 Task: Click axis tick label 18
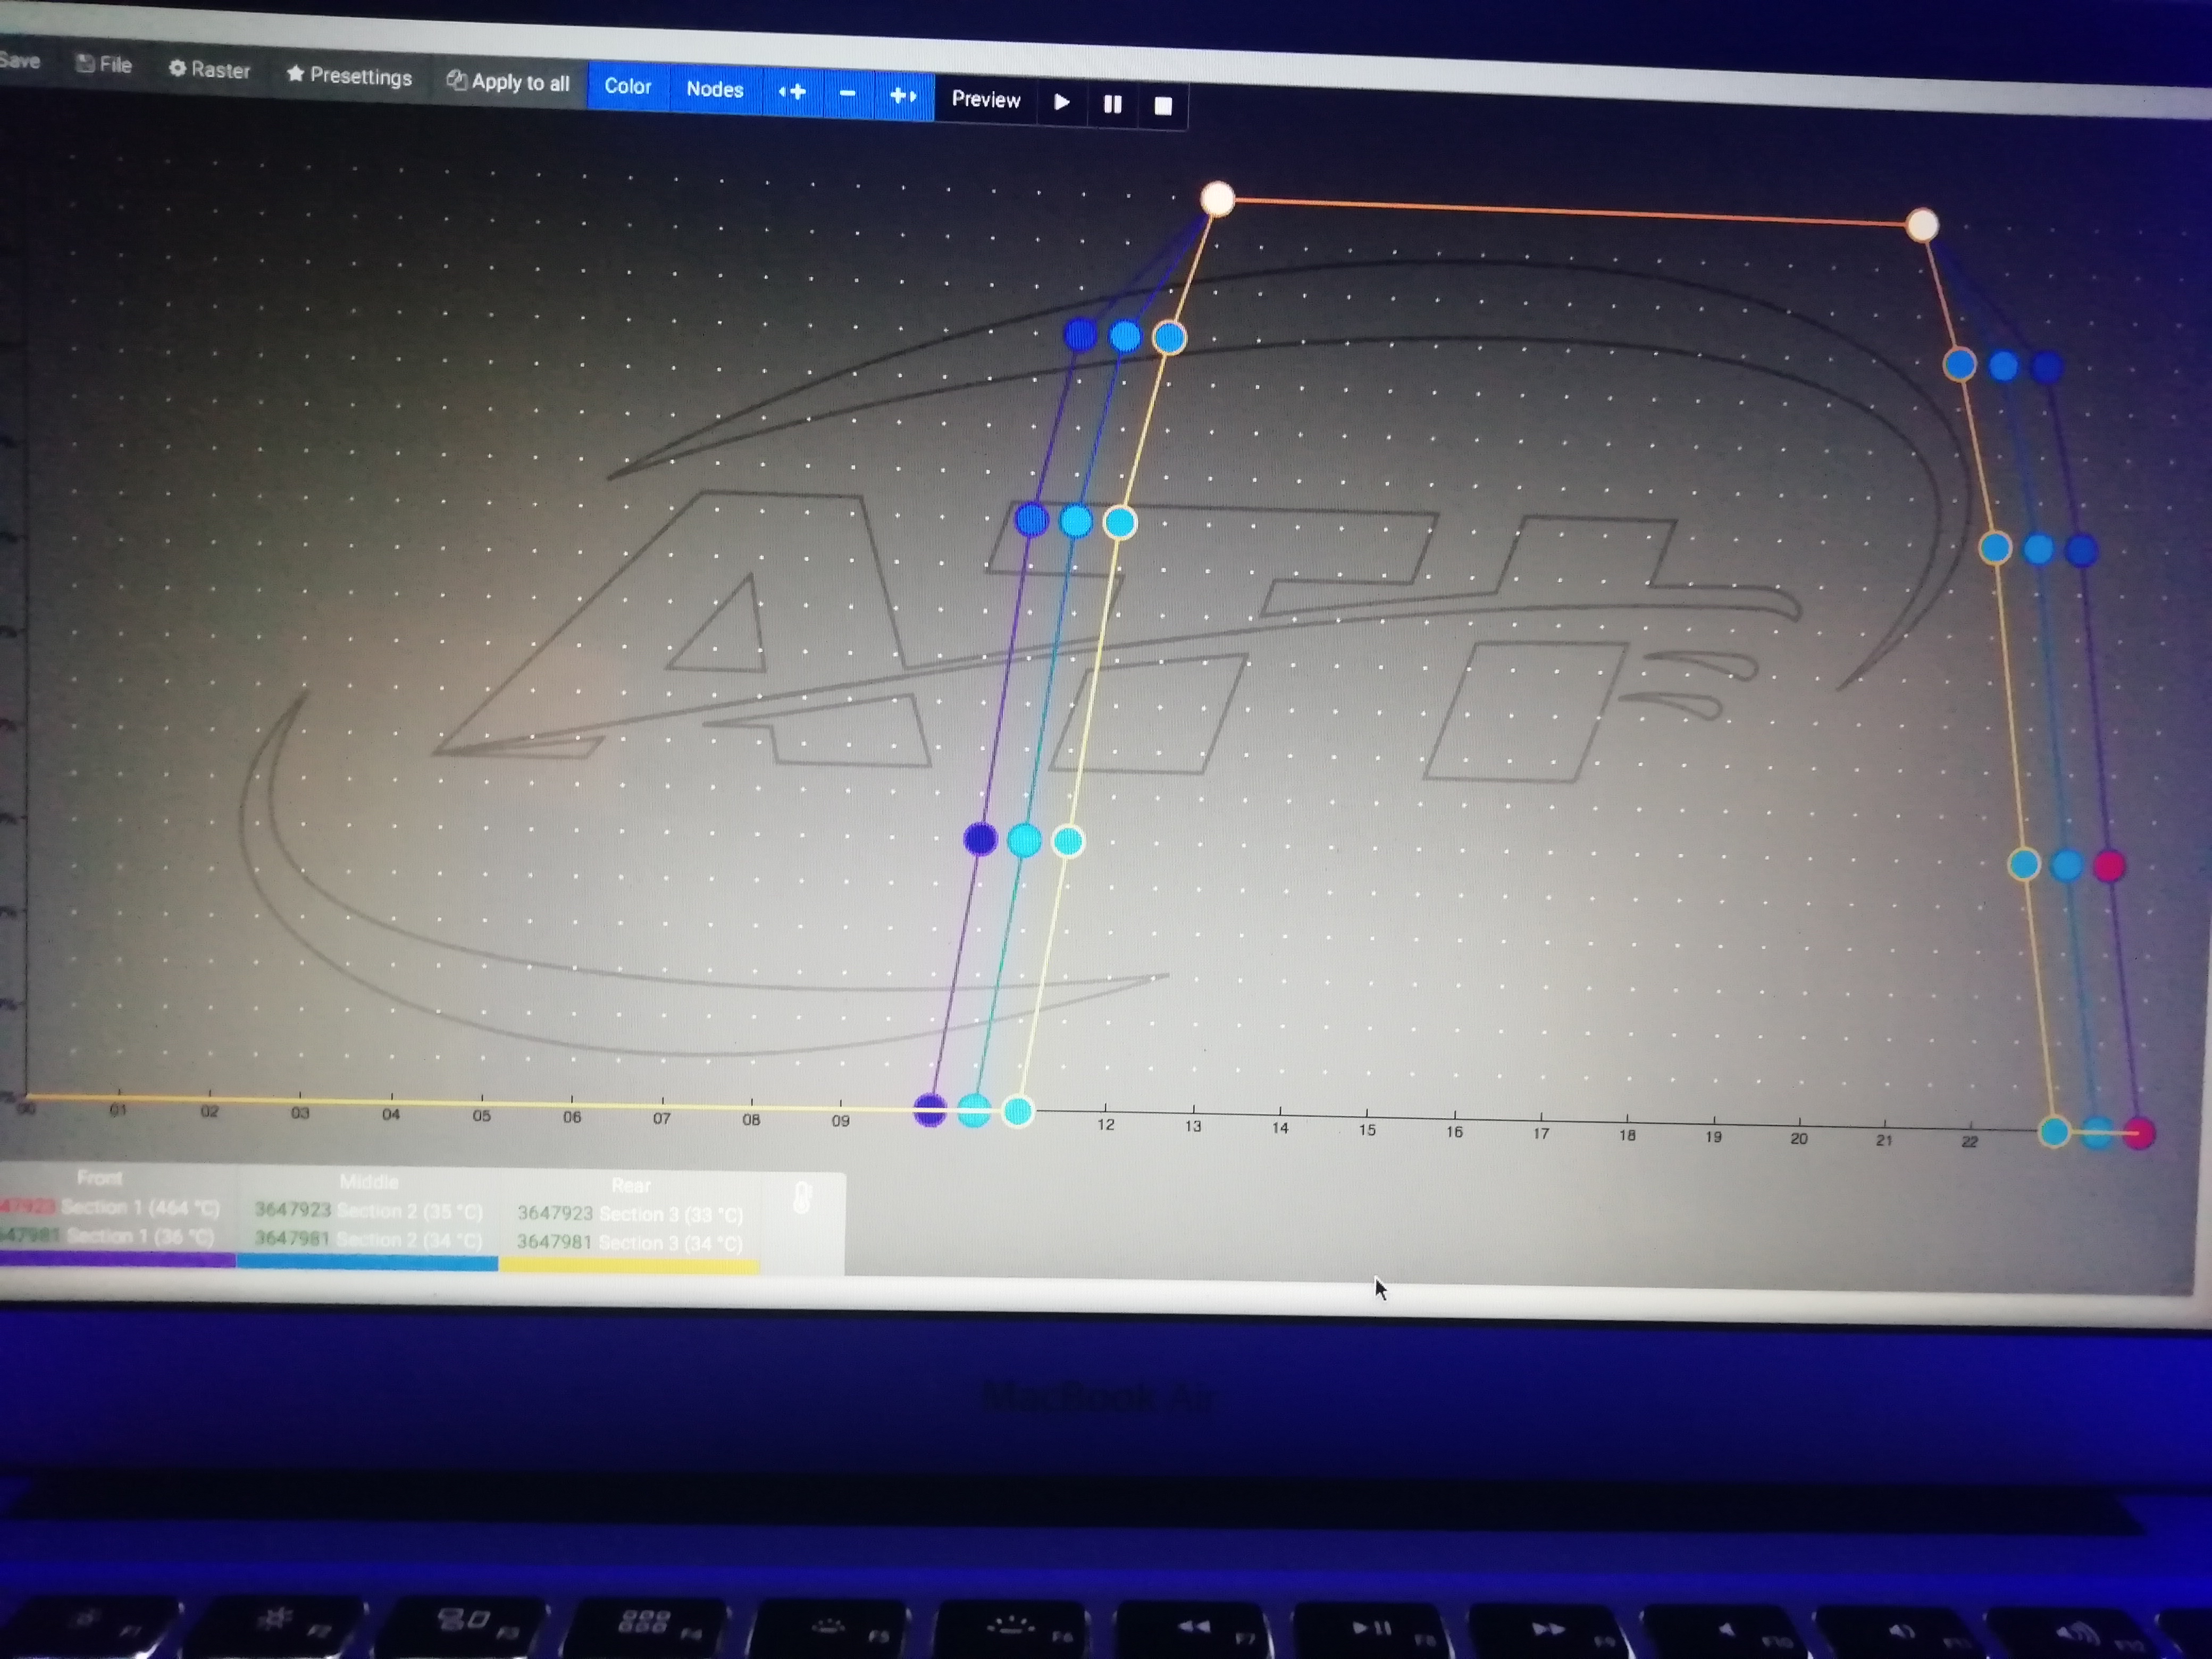pyautogui.click(x=1627, y=1135)
